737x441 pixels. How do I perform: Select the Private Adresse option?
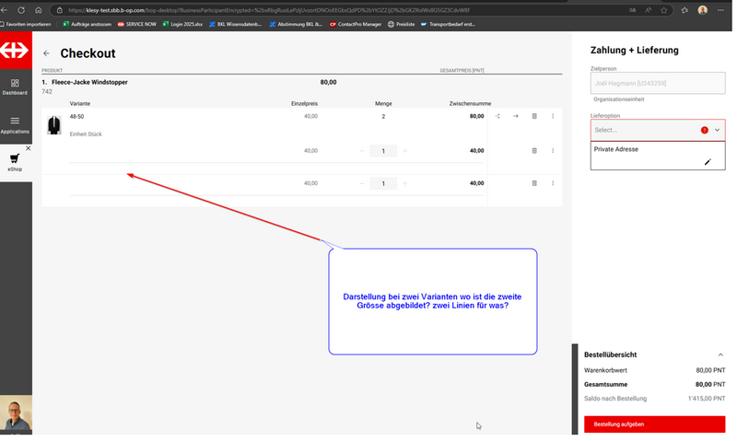[617, 149]
